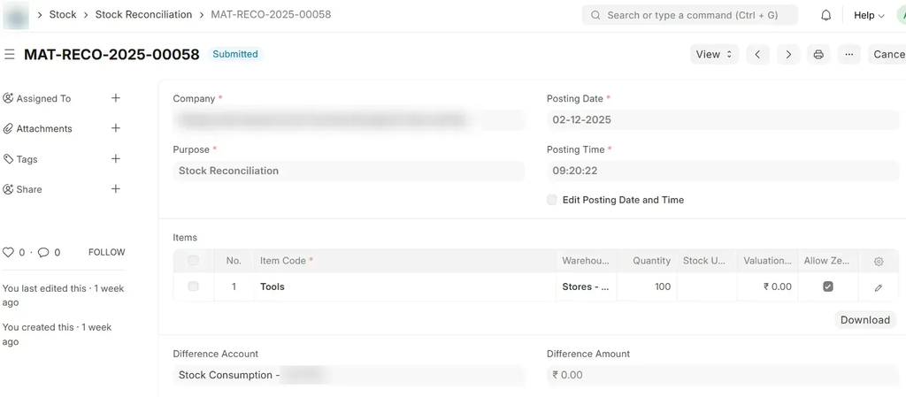Go to next document arrow
906x397 pixels.
(788, 54)
